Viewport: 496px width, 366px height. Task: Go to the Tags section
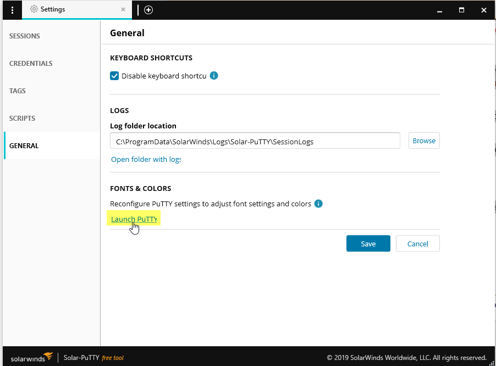(x=18, y=91)
